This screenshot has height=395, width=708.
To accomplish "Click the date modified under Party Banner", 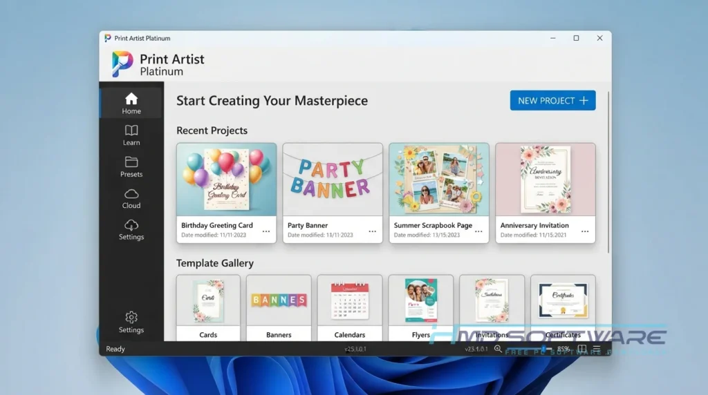I will [x=320, y=235].
